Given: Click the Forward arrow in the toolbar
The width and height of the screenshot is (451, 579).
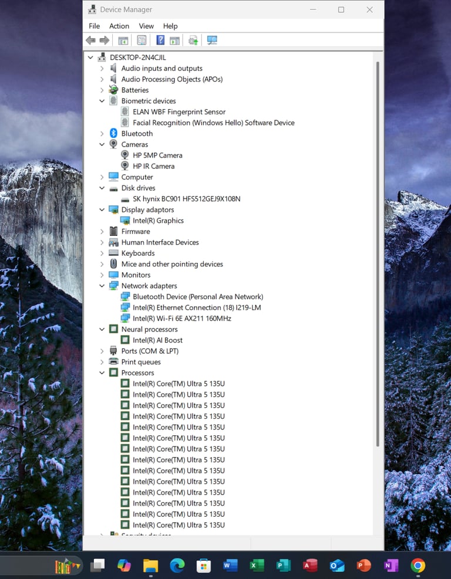Looking at the screenshot, I should pos(105,40).
